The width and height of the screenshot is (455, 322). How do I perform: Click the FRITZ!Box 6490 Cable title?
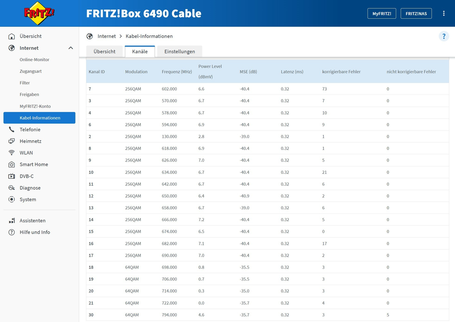click(x=143, y=13)
